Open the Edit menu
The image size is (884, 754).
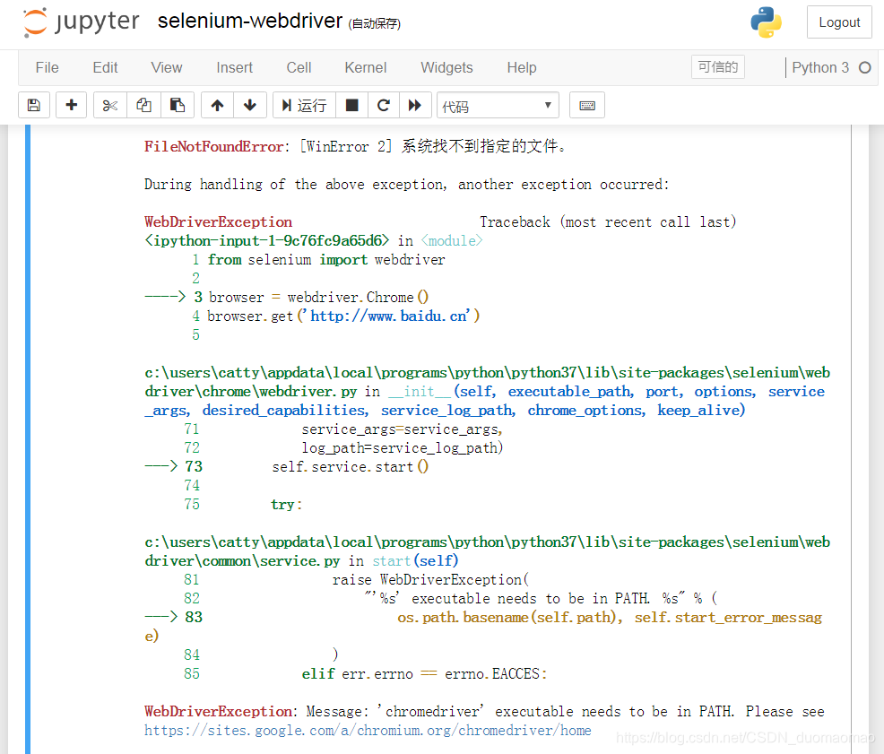coord(105,67)
